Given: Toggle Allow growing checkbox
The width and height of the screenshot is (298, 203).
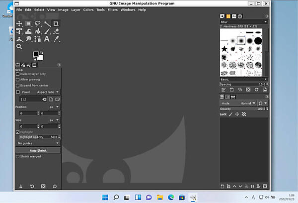Looking at the screenshot, I should tap(18, 80).
